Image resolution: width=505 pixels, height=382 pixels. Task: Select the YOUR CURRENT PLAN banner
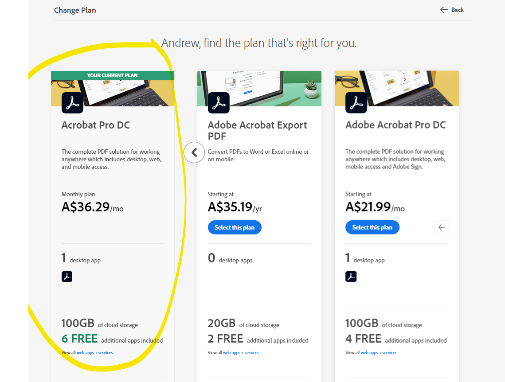112,75
